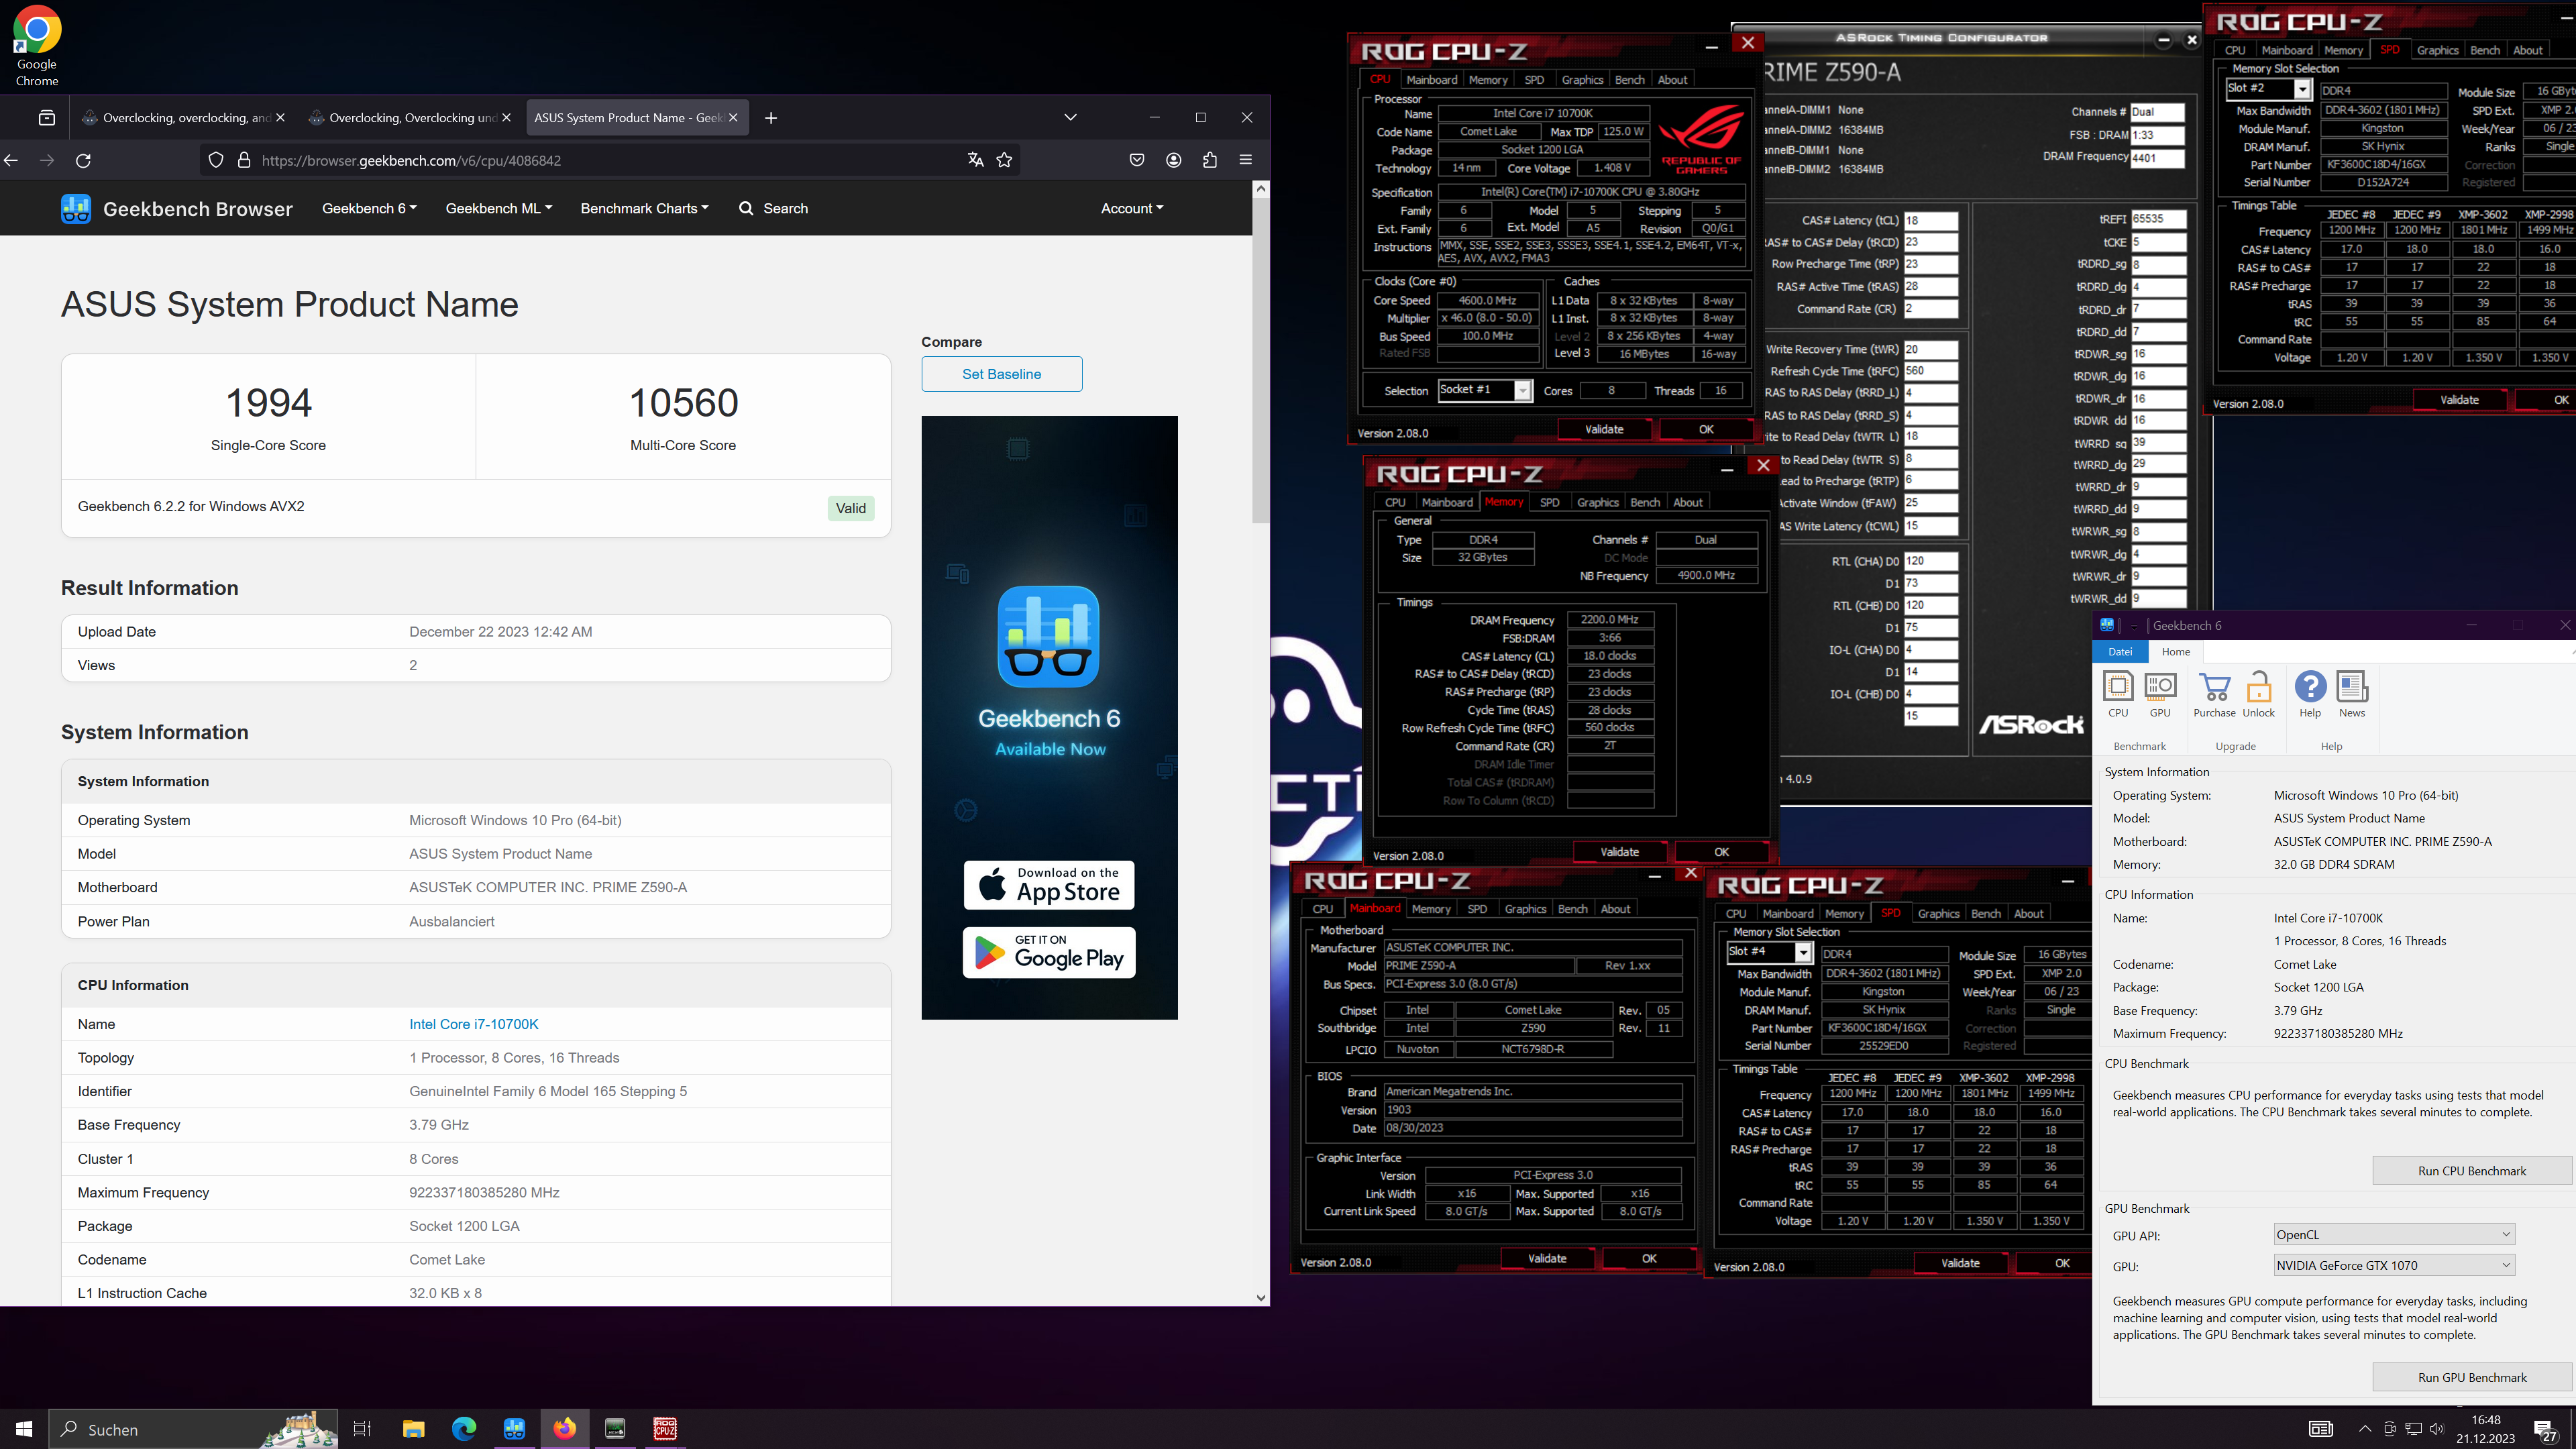The image size is (2576, 1449).
Task: Open the Home tab in Geekbench 6
Action: 2175,652
